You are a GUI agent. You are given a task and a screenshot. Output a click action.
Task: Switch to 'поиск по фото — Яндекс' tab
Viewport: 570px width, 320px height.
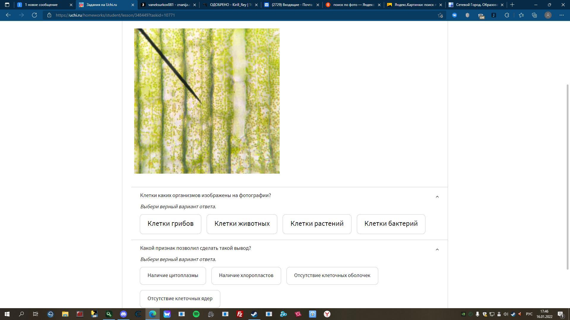click(354, 5)
